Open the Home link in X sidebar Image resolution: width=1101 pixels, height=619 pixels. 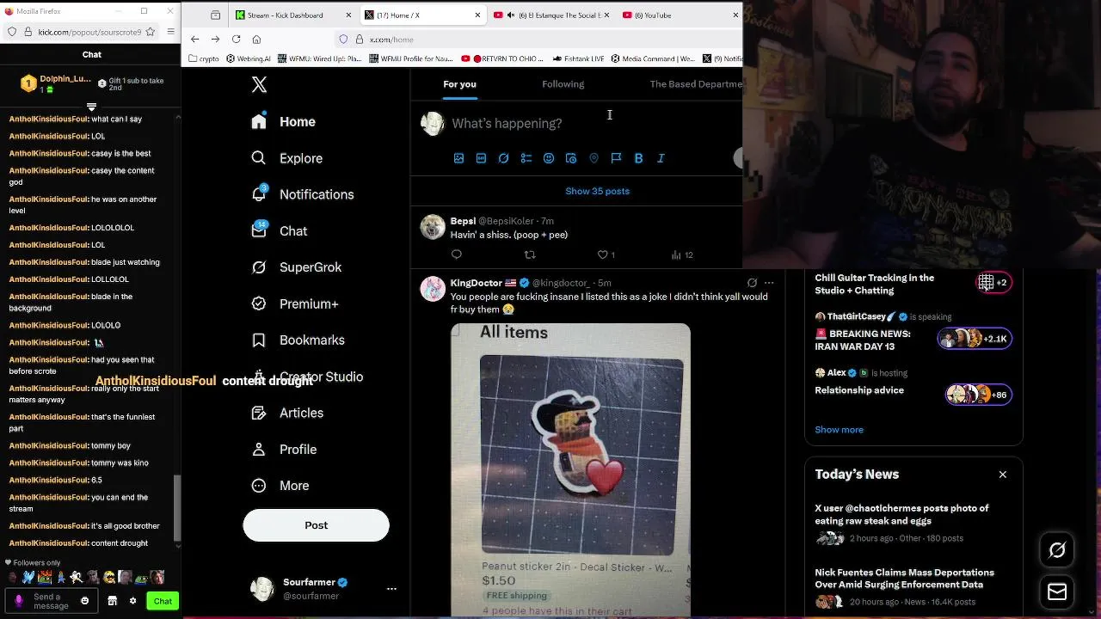coord(283,122)
